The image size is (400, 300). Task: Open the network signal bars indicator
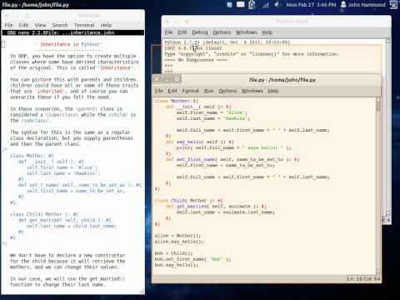[266, 5]
